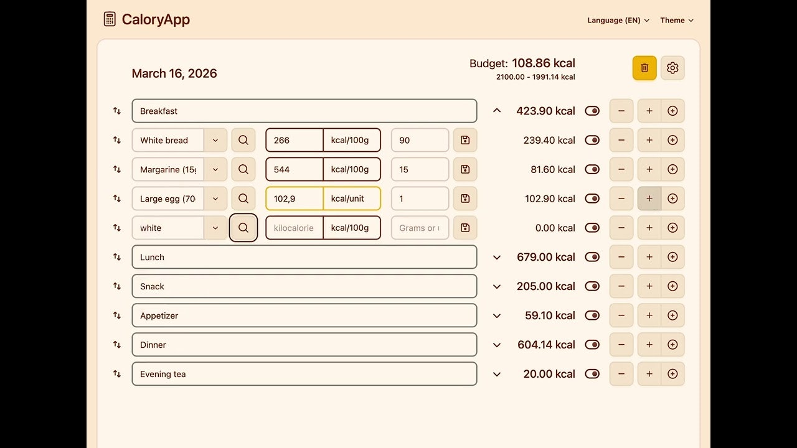The width and height of the screenshot is (797, 448).
Task: Search food for Large egg row
Action: pyautogui.click(x=243, y=198)
